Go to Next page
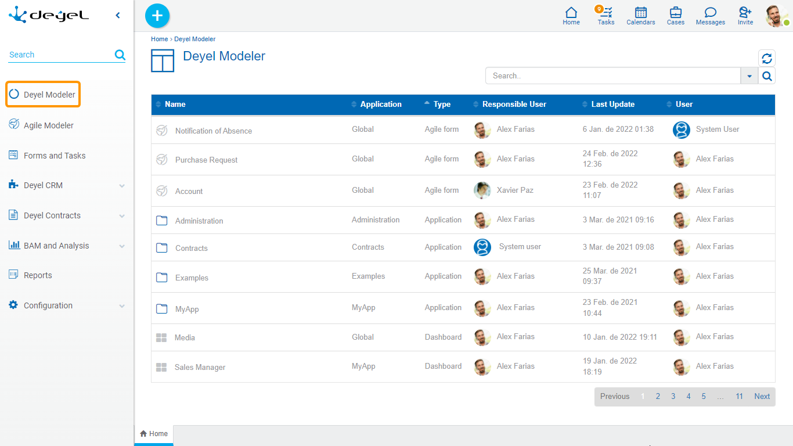Viewport: 793px width, 446px height. 762,396
